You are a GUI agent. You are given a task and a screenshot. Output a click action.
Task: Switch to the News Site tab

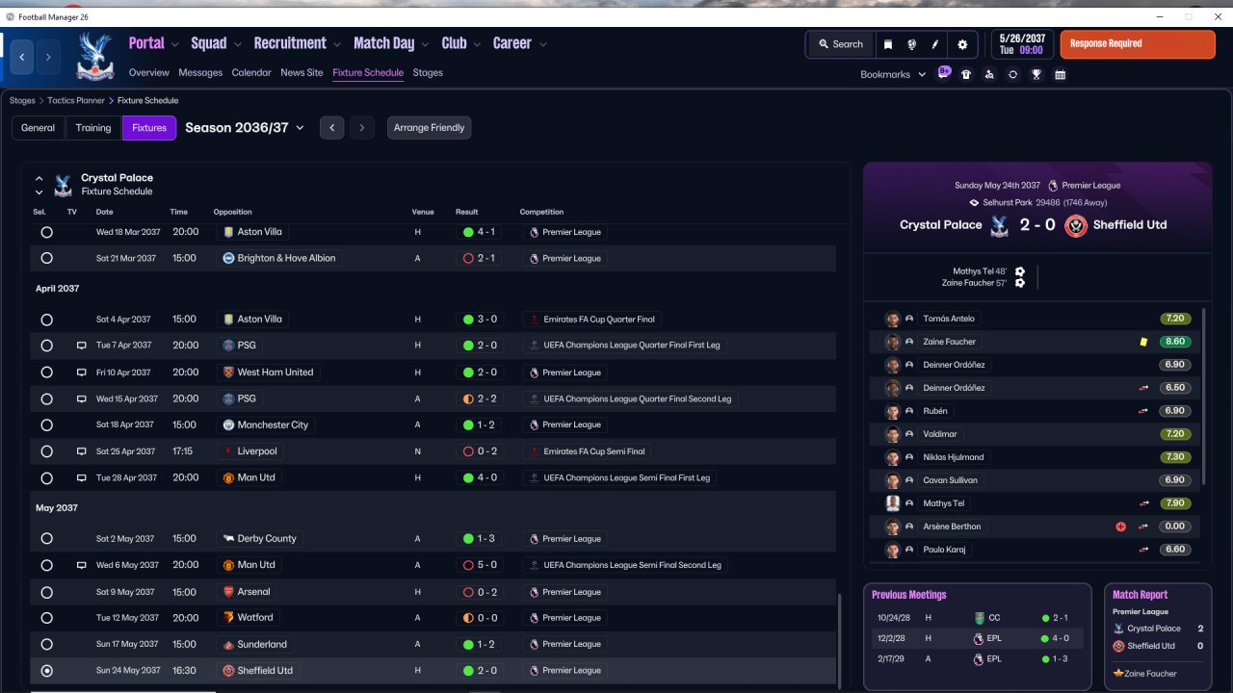pyautogui.click(x=302, y=73)
